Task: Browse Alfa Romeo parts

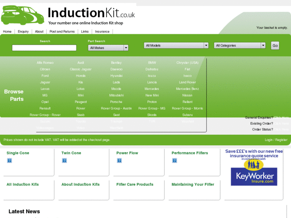Action: tap(45, 63)
